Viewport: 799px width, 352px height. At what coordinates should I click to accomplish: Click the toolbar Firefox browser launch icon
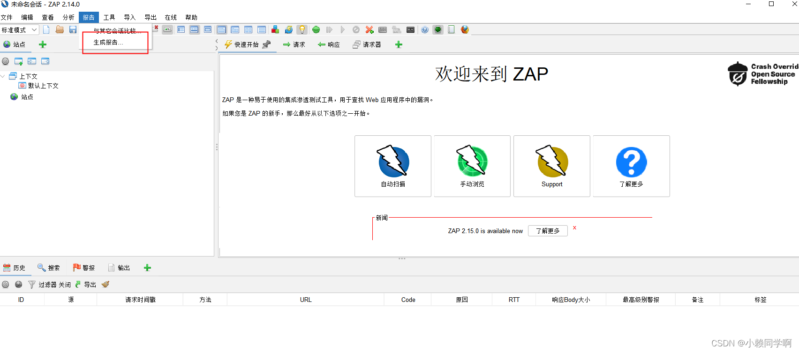point(465,30)
